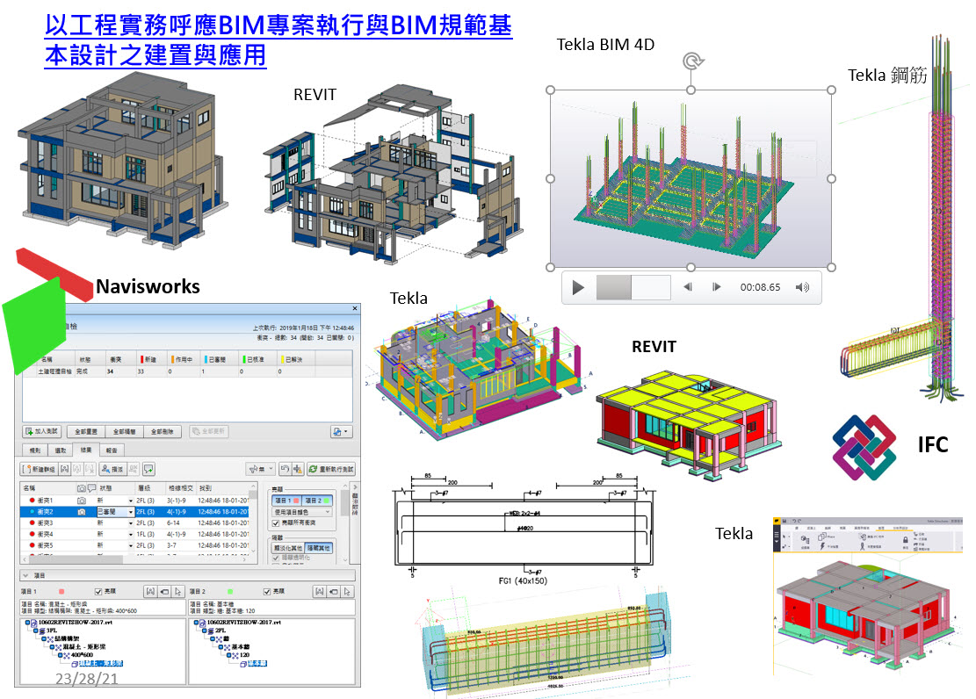The height and width of the screenshot is (699, 976).
Task: Select the 衝突5 clash row
Action: pyautogui.click(x=135, y=545)
